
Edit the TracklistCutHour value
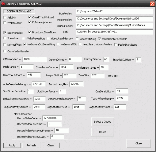tap(139, 60)
